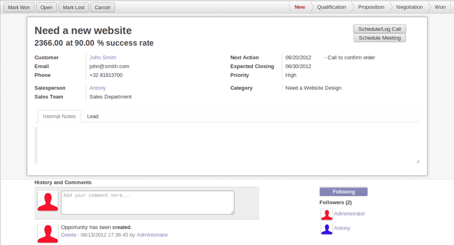Open customer John Smith link
Viewport: 454px width, 245px height.
(103, 57)
